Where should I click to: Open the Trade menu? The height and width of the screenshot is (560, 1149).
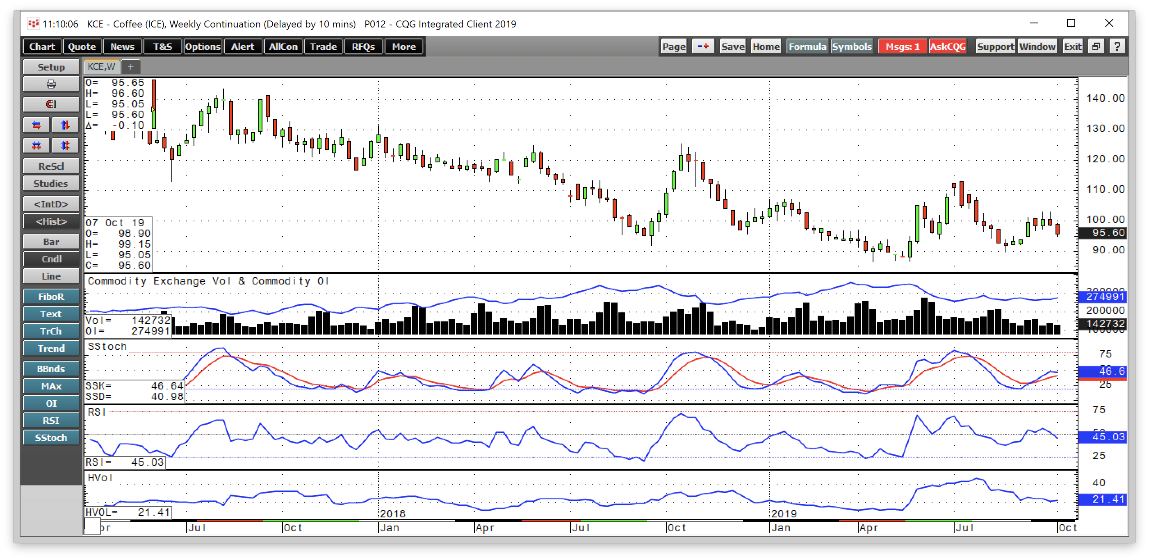pyautogui.click(x=323, y=46)
